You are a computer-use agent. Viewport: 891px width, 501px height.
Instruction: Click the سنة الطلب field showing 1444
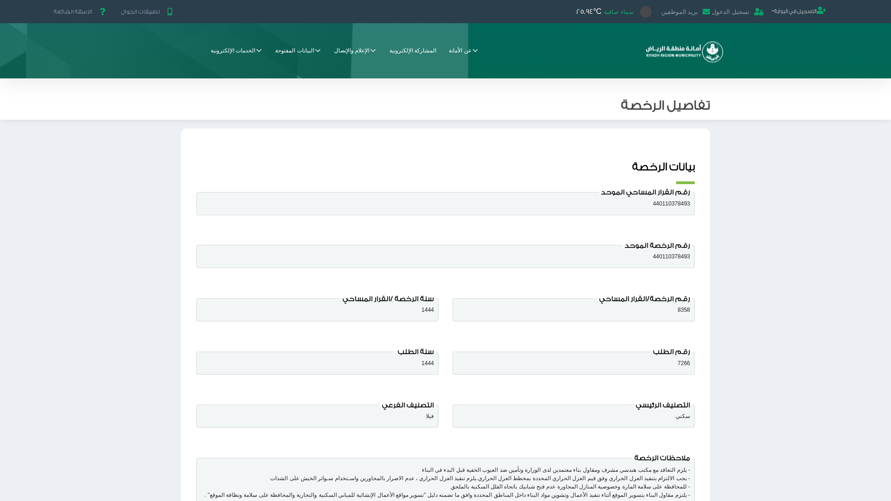coord(317,363)
